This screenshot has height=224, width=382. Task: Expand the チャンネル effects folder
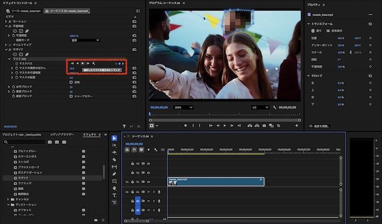(8, 199)
